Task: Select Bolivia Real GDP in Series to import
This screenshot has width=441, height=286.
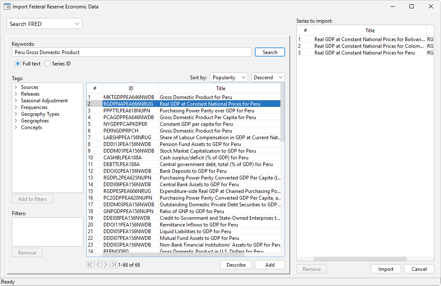Action: click(x=365, y=39)
